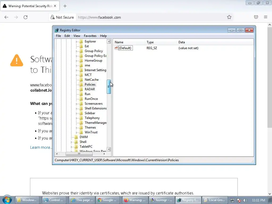
Task: Switch to the Control Panel taskbar button
Action: click(54, 200)
